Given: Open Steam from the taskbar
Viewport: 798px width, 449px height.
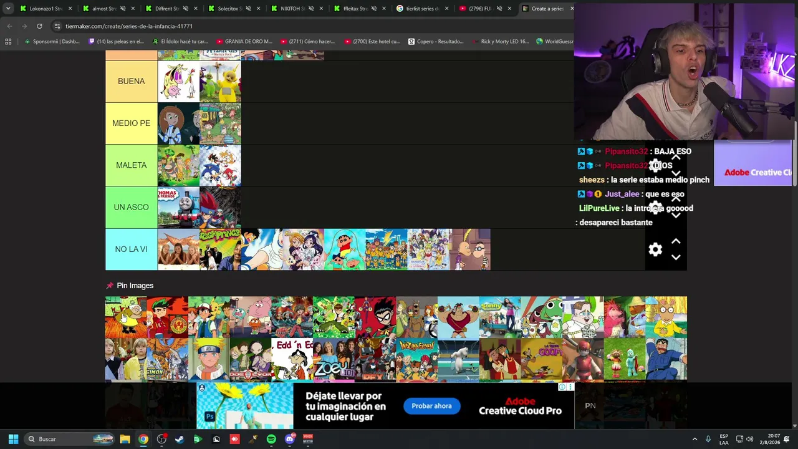Looking at the screenshot, I should click(180, 439).
